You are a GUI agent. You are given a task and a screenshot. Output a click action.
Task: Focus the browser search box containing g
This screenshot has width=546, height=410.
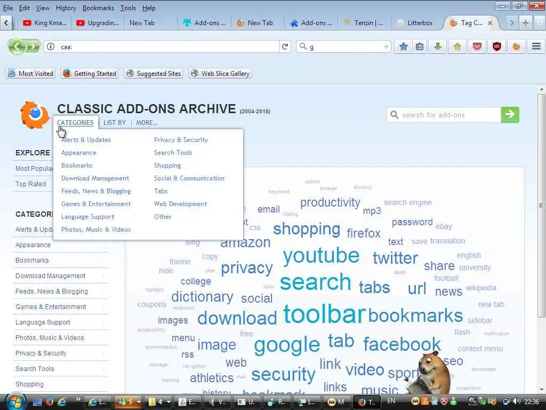click(343, 47)
